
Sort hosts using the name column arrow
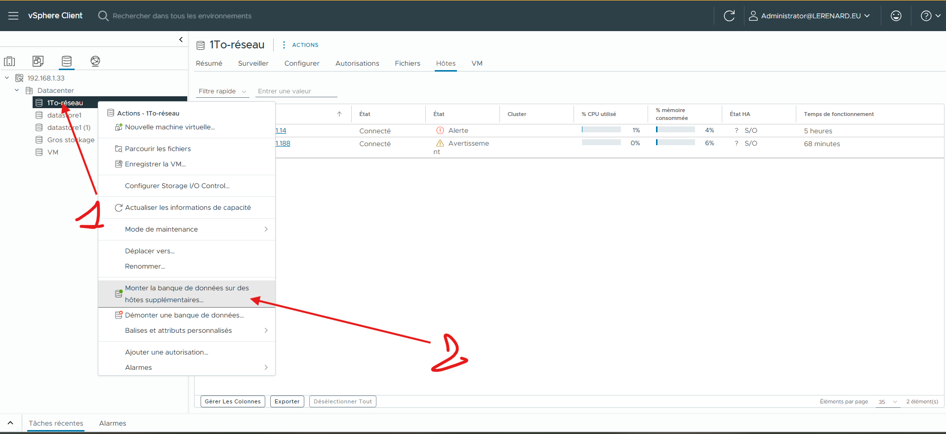pos(339,114)
